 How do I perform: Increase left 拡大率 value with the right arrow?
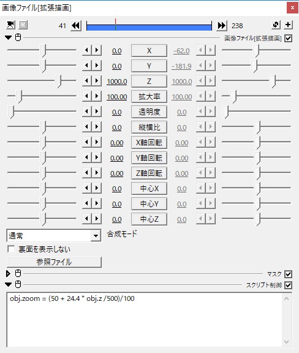click(x=97, y=96)
